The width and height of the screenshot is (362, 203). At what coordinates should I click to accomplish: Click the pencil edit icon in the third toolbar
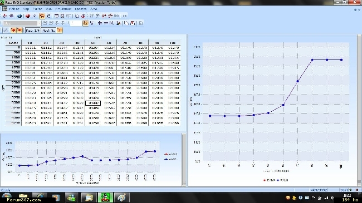click(x=6, y=30)
